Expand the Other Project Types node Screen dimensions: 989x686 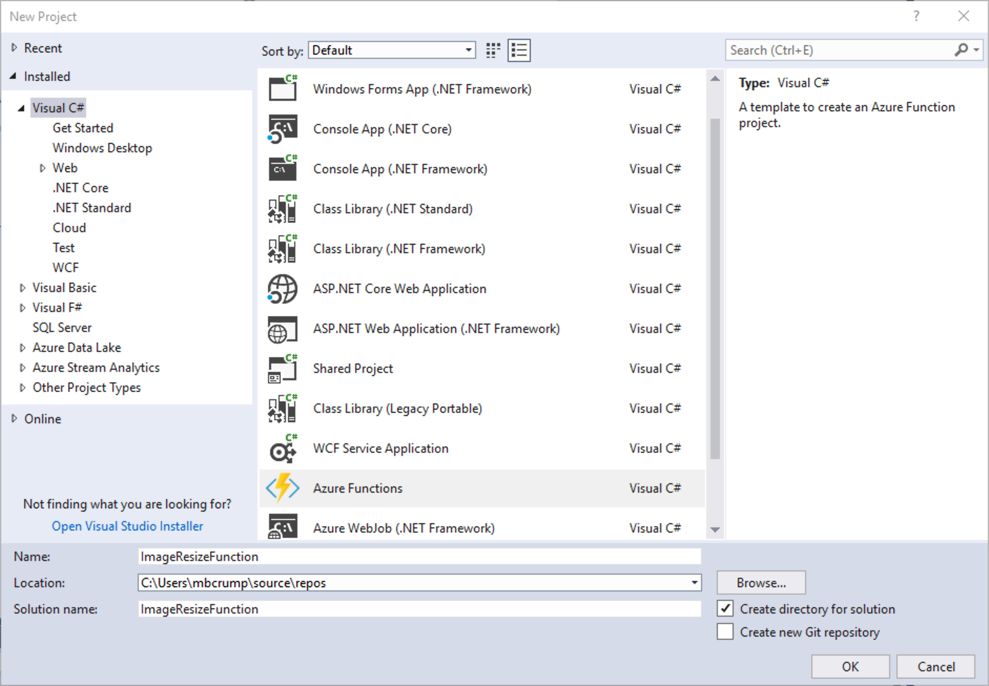point(22,388)
